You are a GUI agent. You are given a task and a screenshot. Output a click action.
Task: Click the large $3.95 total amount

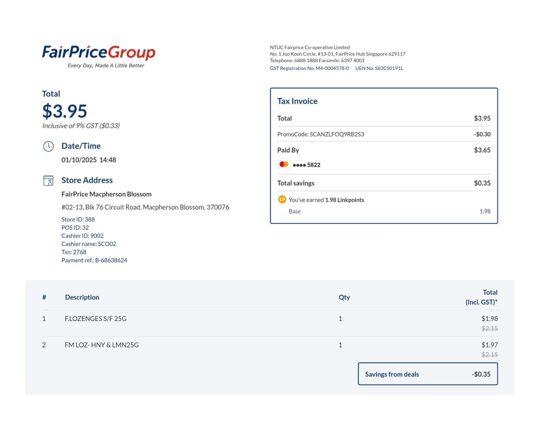(x=64, y=111)
